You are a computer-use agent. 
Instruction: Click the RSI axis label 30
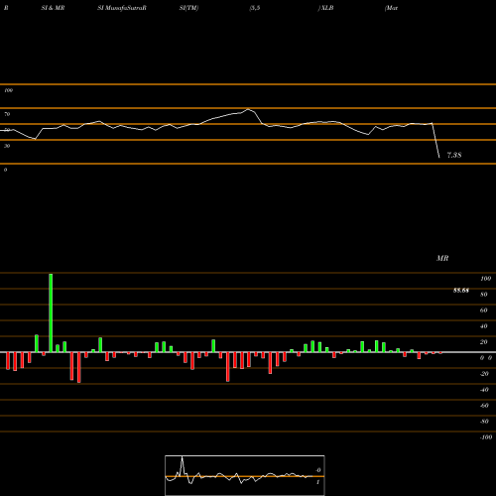pos(7,146)
